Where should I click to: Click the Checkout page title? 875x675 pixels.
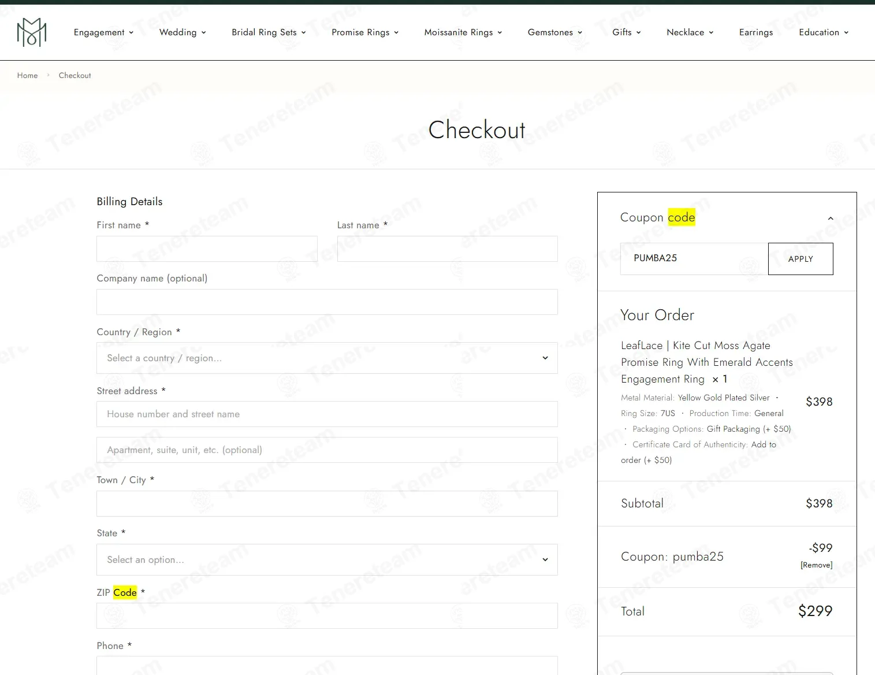477,129
